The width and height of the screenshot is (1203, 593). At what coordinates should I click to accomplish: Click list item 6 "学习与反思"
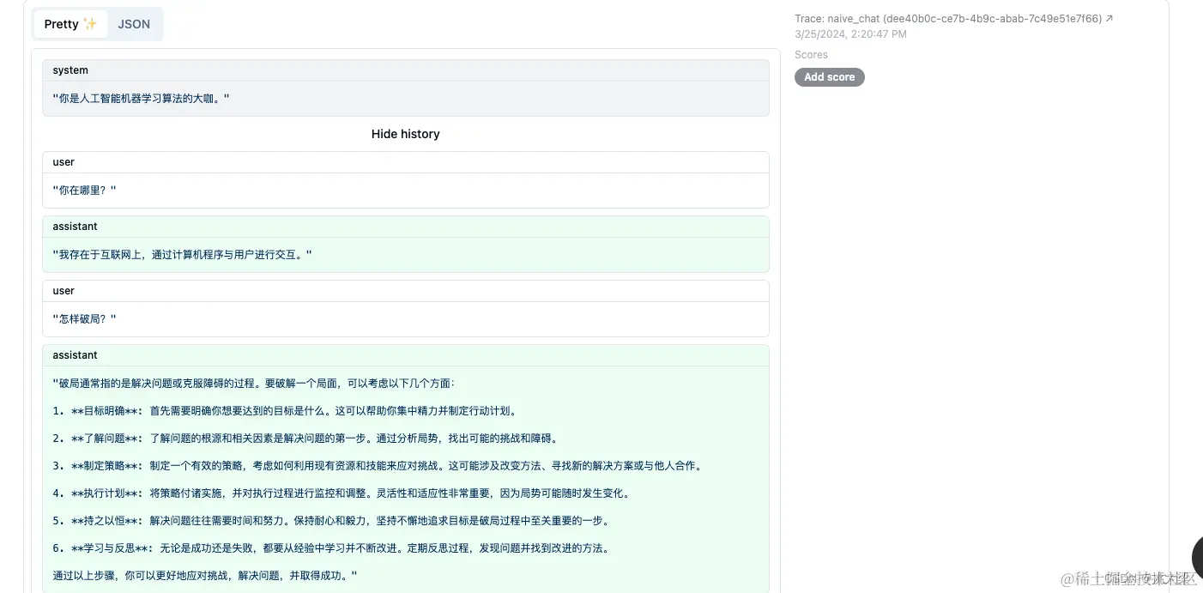click(331, 548)
